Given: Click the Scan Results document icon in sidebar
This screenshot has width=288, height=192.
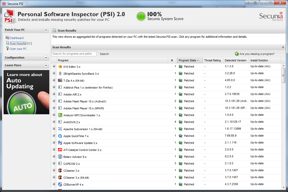Looking at the screenshot, I should 7,43.
